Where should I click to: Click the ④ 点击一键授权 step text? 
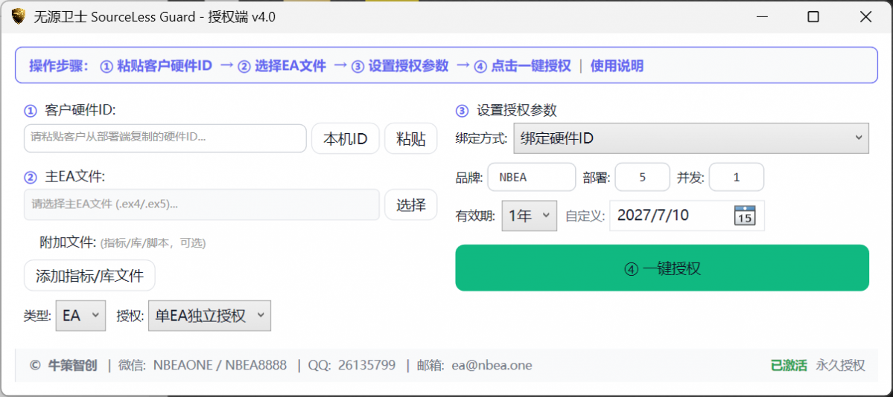pyautogui.click(x=522, y=66)
